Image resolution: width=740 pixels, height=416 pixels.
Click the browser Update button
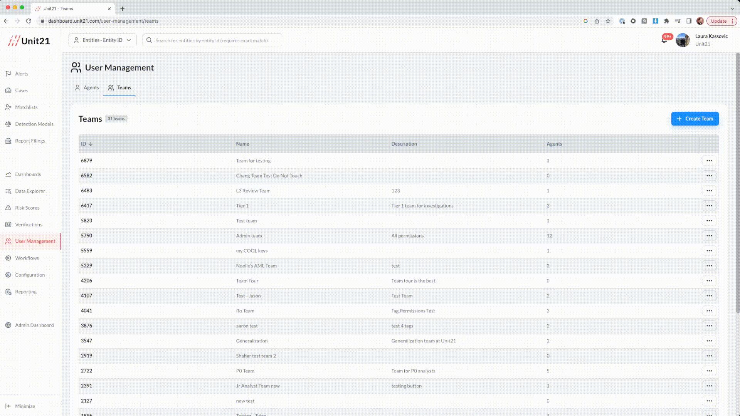[x=718, y=21]
